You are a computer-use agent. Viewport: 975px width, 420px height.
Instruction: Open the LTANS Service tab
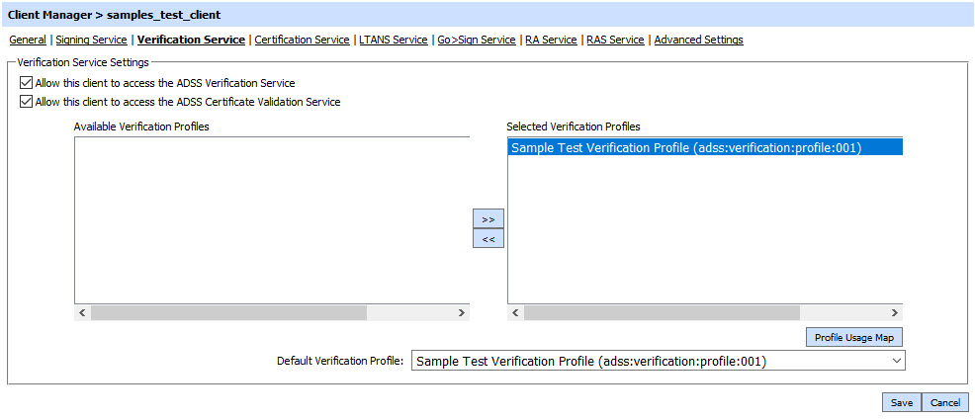pyautogui.click(x=394, y=40)
